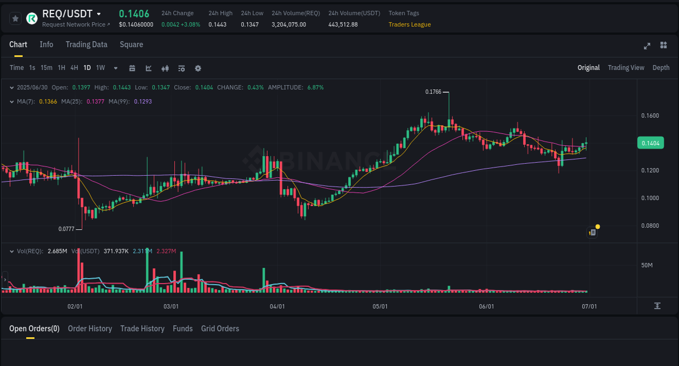Open the Request Network Price link
679x366 pixels.
click(x=76, y=24)
